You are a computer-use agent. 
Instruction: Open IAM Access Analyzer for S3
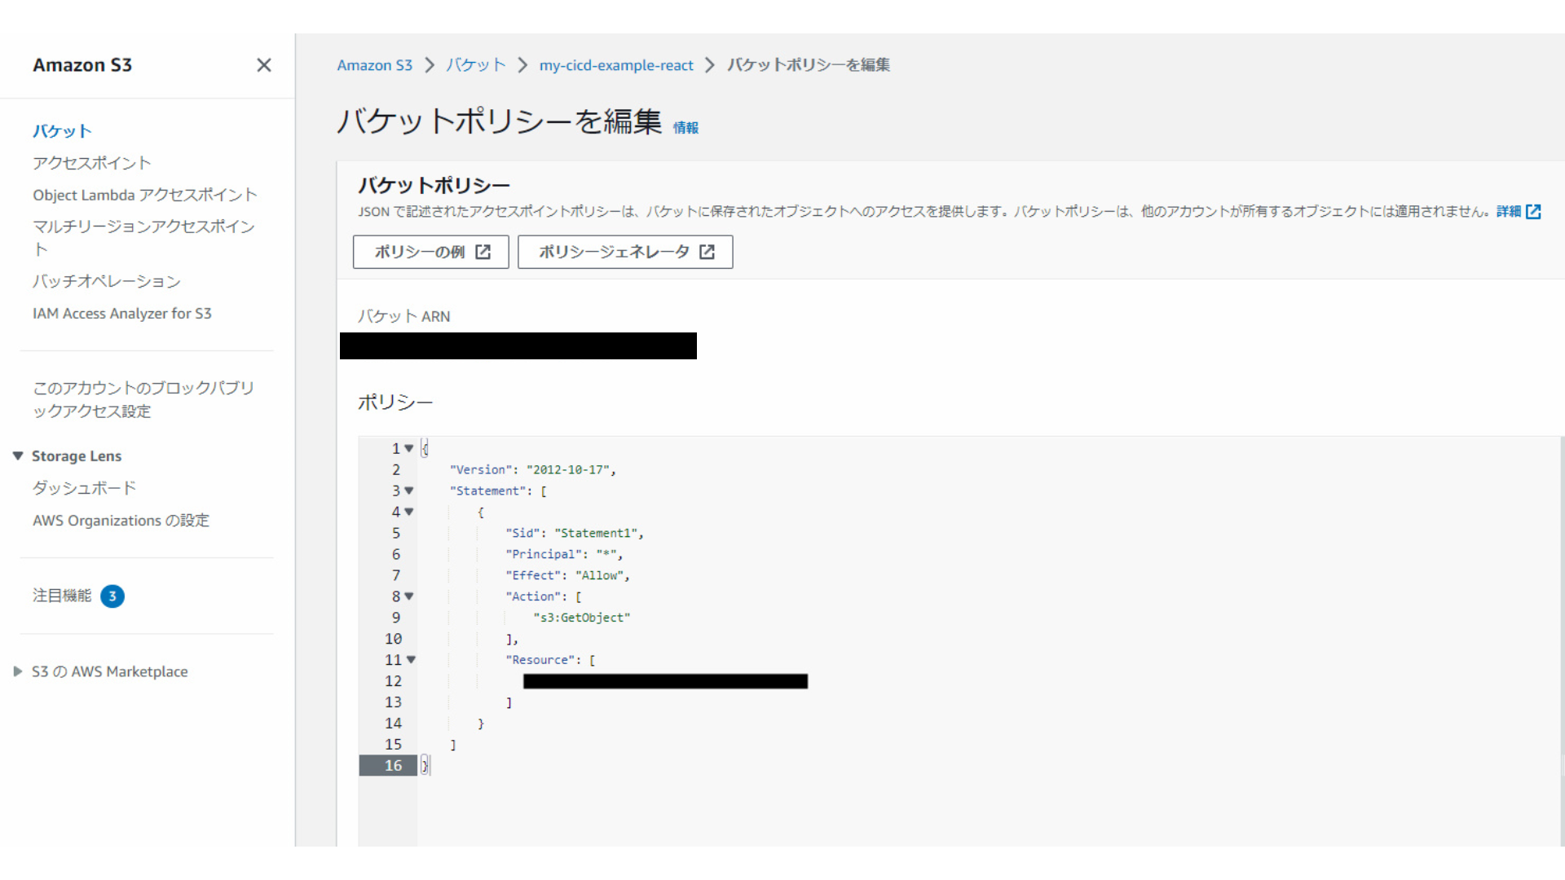pyautogui.click(x=122, y=313)
